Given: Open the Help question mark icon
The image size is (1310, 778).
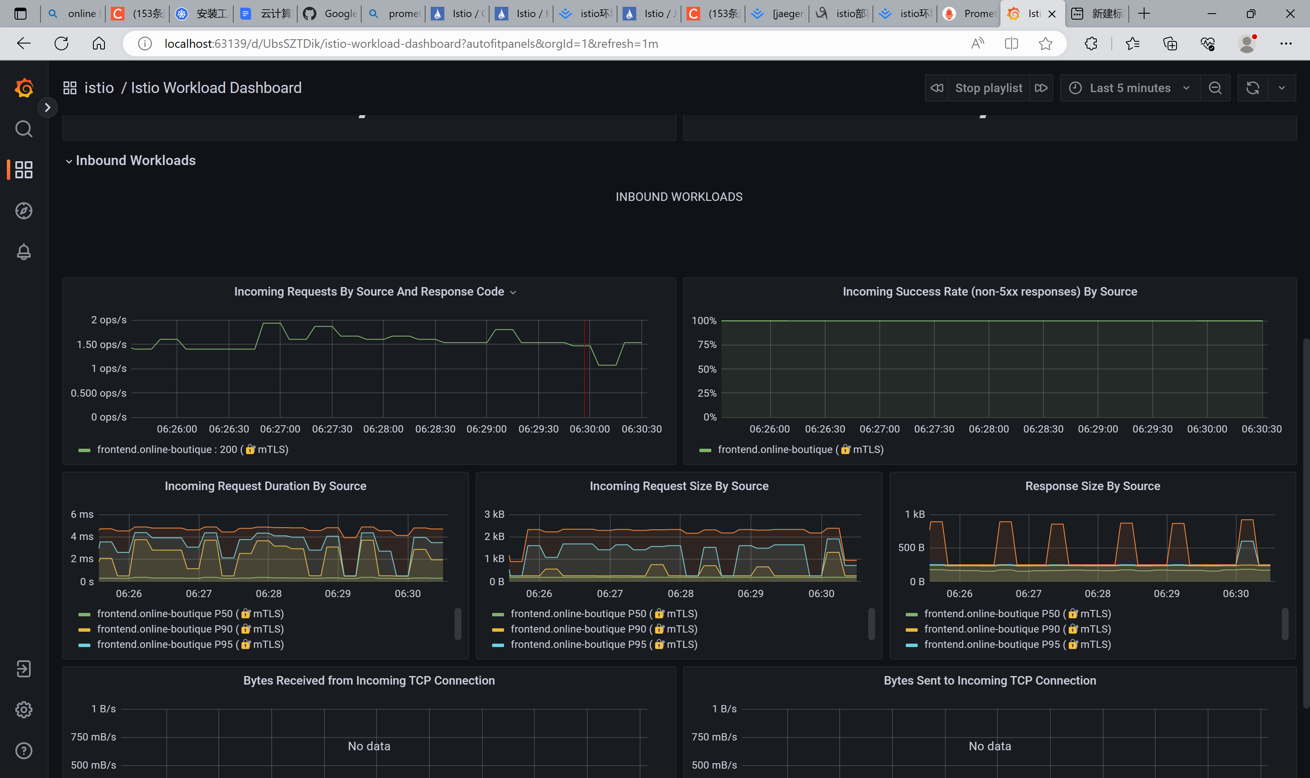Looking at the screenshot, I should point(23,751).
